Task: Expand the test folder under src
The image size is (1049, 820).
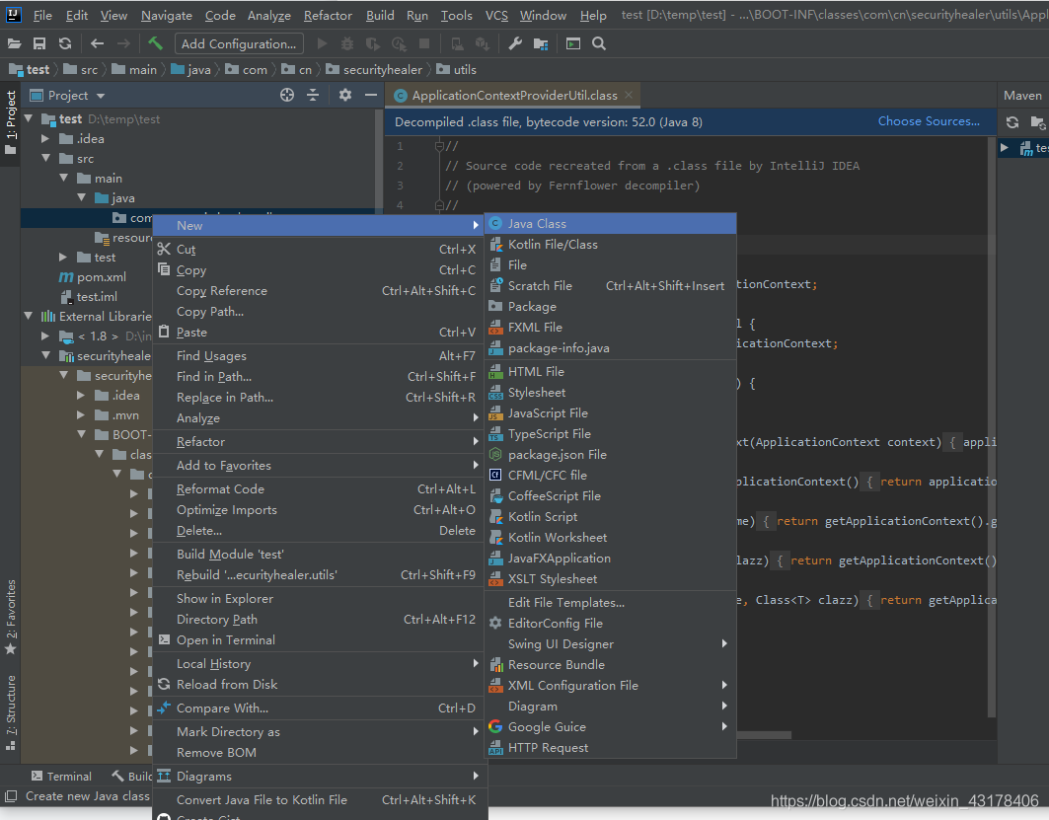Action: coord(63,257)
